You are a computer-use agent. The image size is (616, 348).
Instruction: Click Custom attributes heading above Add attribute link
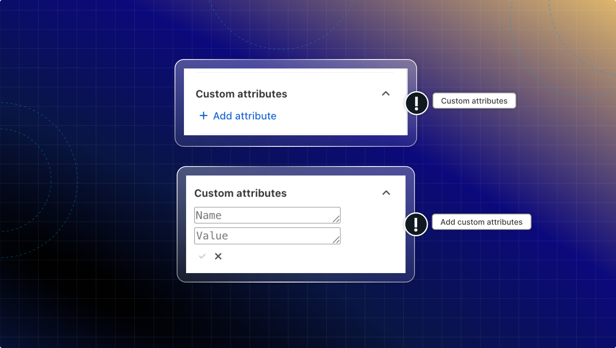pos(241,94)
